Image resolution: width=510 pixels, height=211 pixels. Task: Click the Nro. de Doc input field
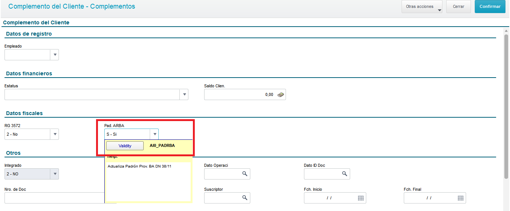pos(54,198)
